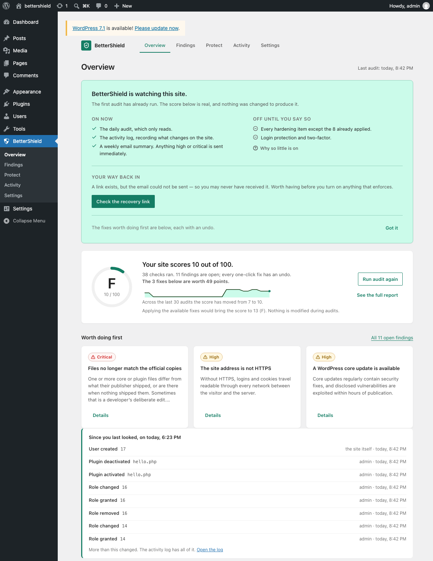Click the Plugins plug icon
Image resolution: width=433 pixels, height=561 pixels.
[x=6, y=104]
